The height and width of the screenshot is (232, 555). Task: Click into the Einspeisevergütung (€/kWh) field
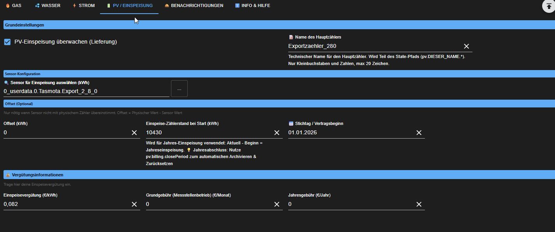point(66,204)
